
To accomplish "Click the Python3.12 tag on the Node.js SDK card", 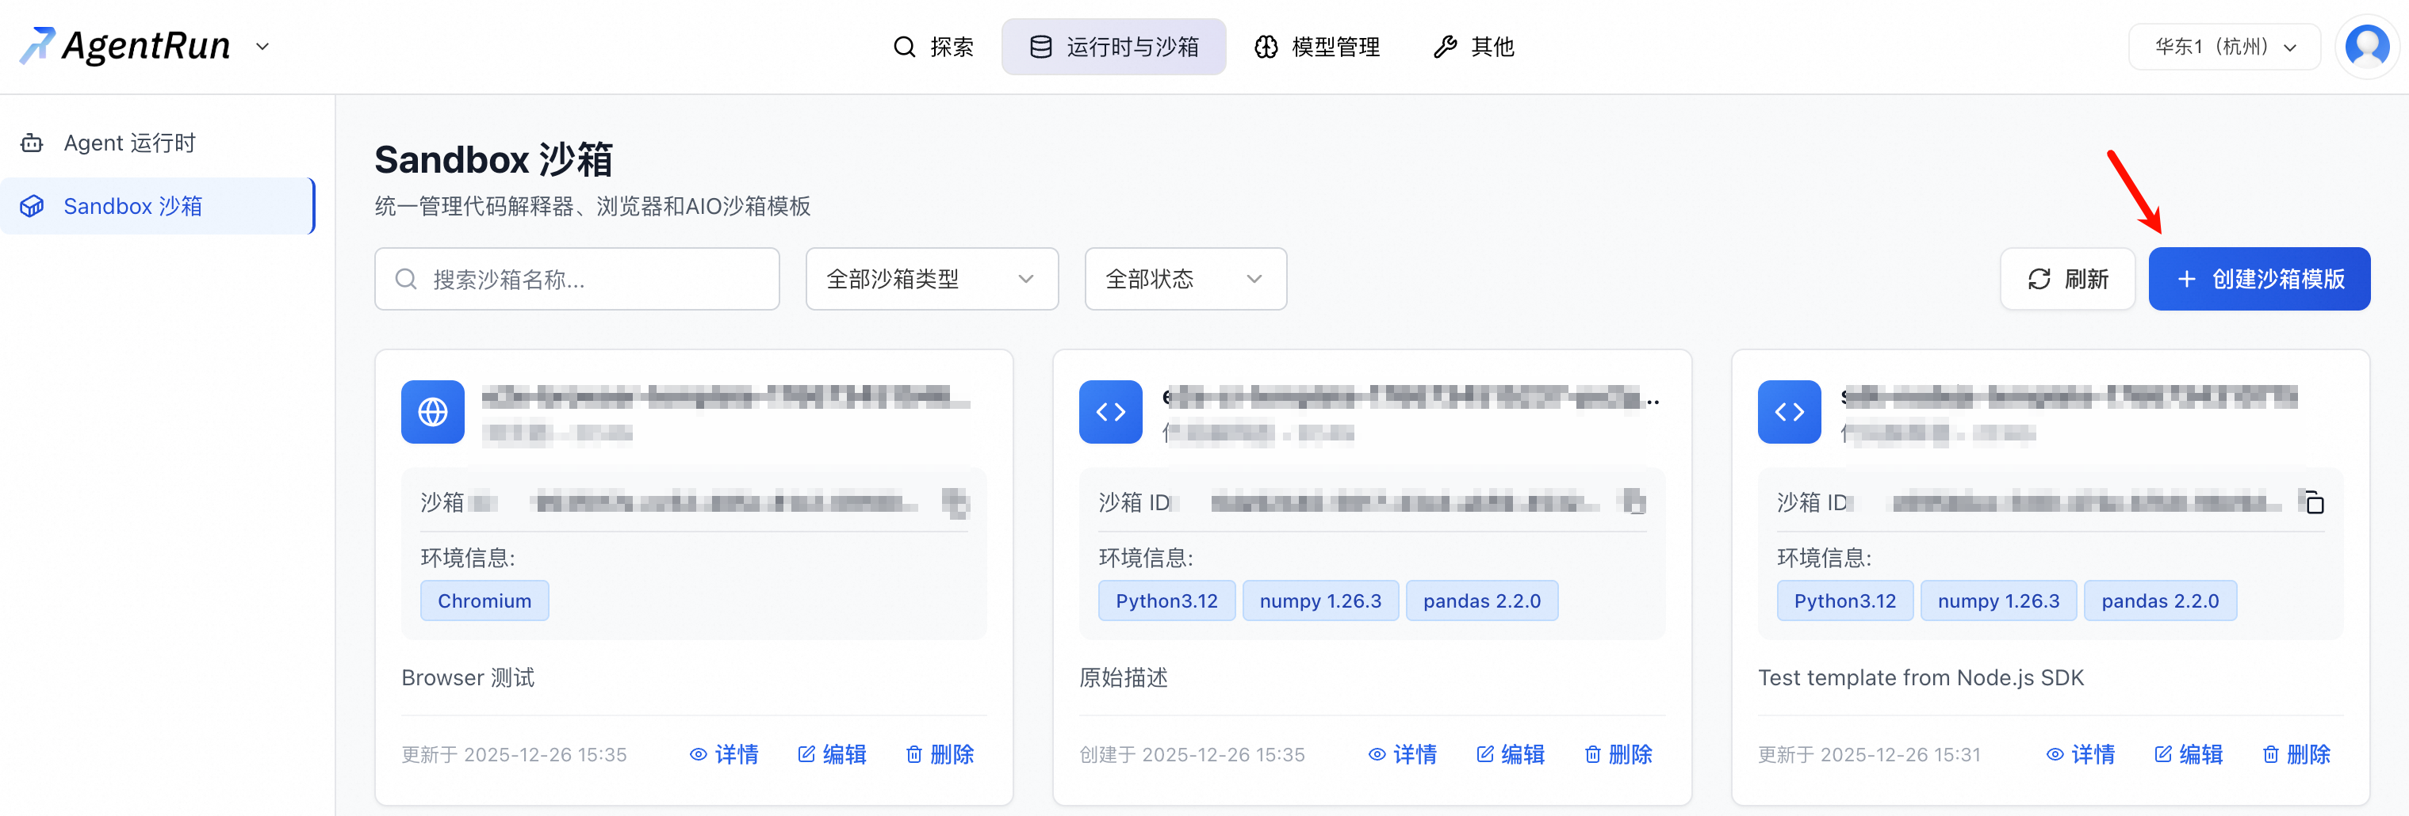I will (x=1844, y=601).
